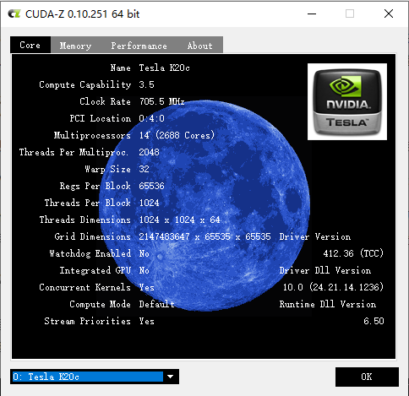Click the Integrated GPU value No

(x=144, y=270)
